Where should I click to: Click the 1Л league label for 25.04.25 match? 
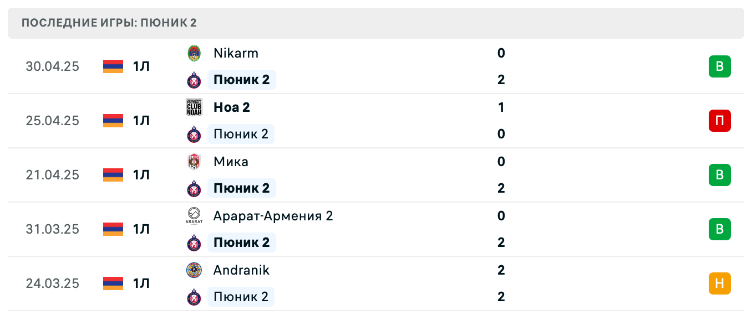tap(142, 121)
